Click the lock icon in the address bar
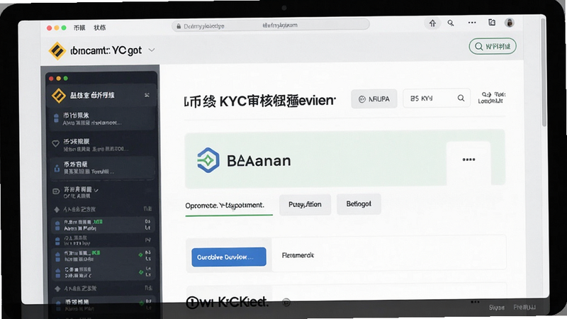Screen dimensions: 567x319 179,26
